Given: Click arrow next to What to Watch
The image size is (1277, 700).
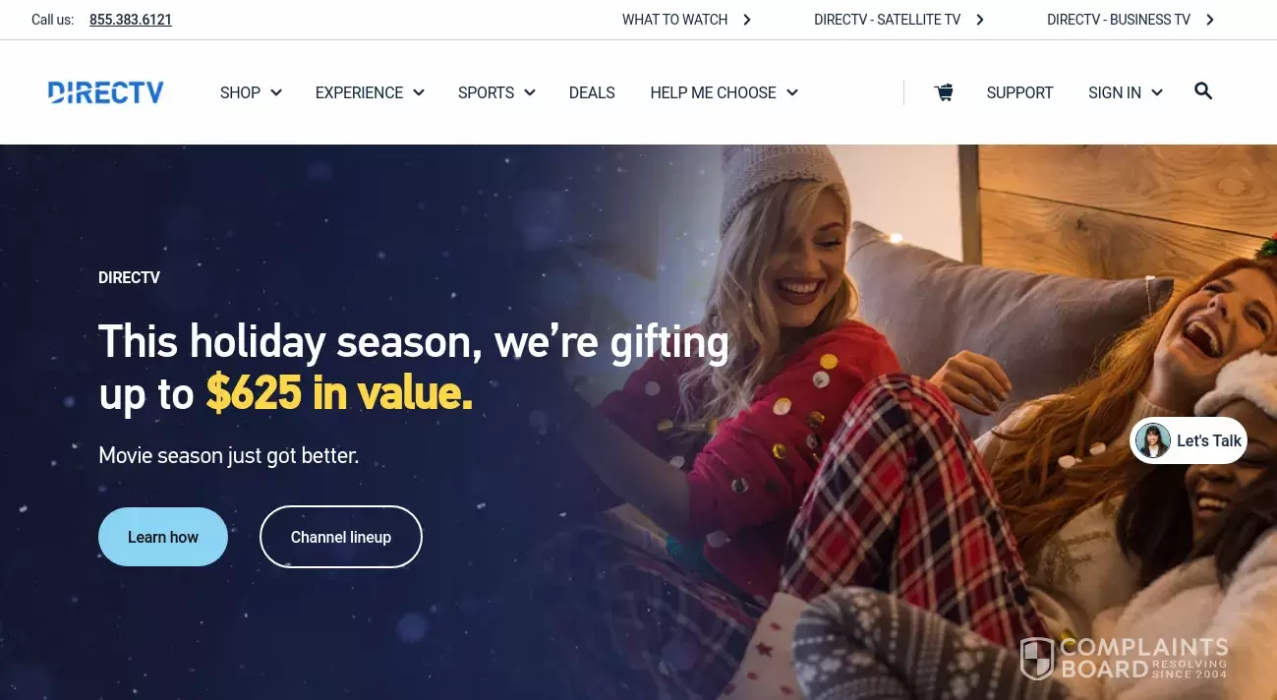Looking at the screenshot, I should tap(747, 20).
